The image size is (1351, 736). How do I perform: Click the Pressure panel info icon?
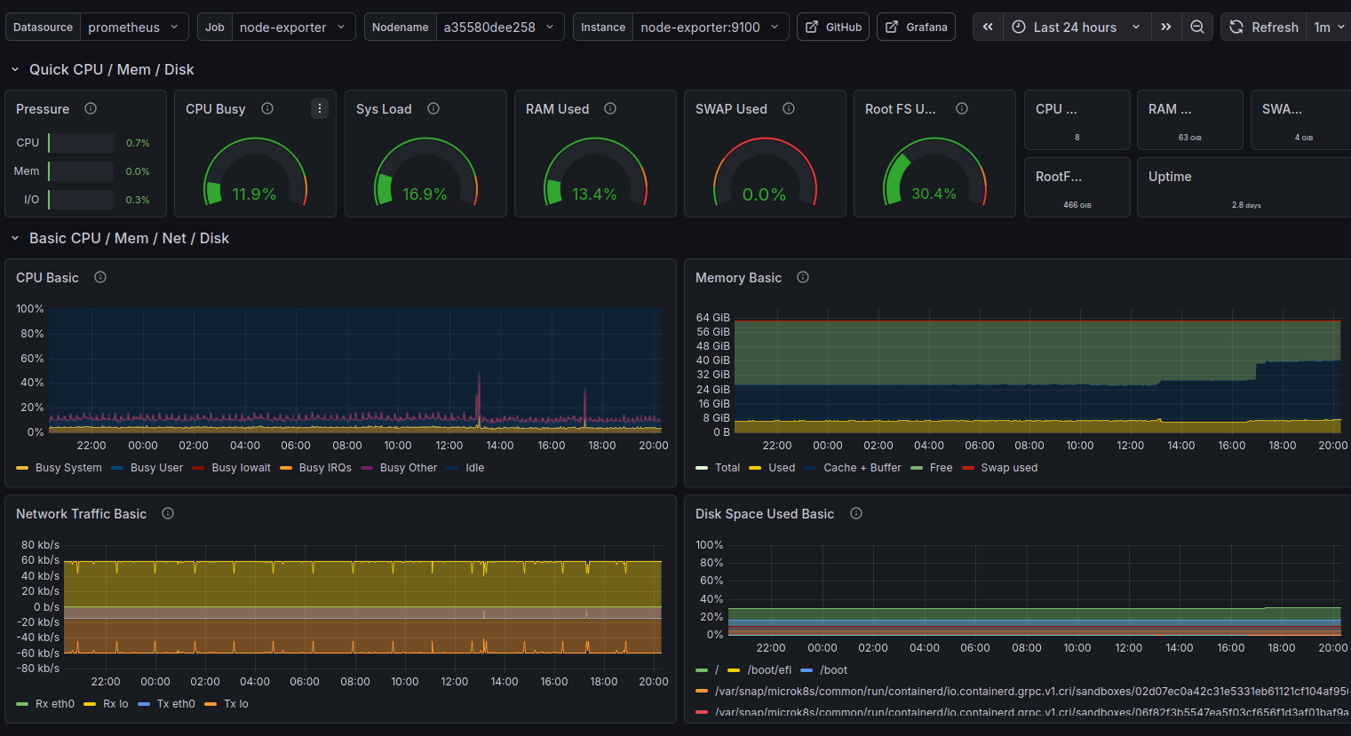[x=90, y=109]
